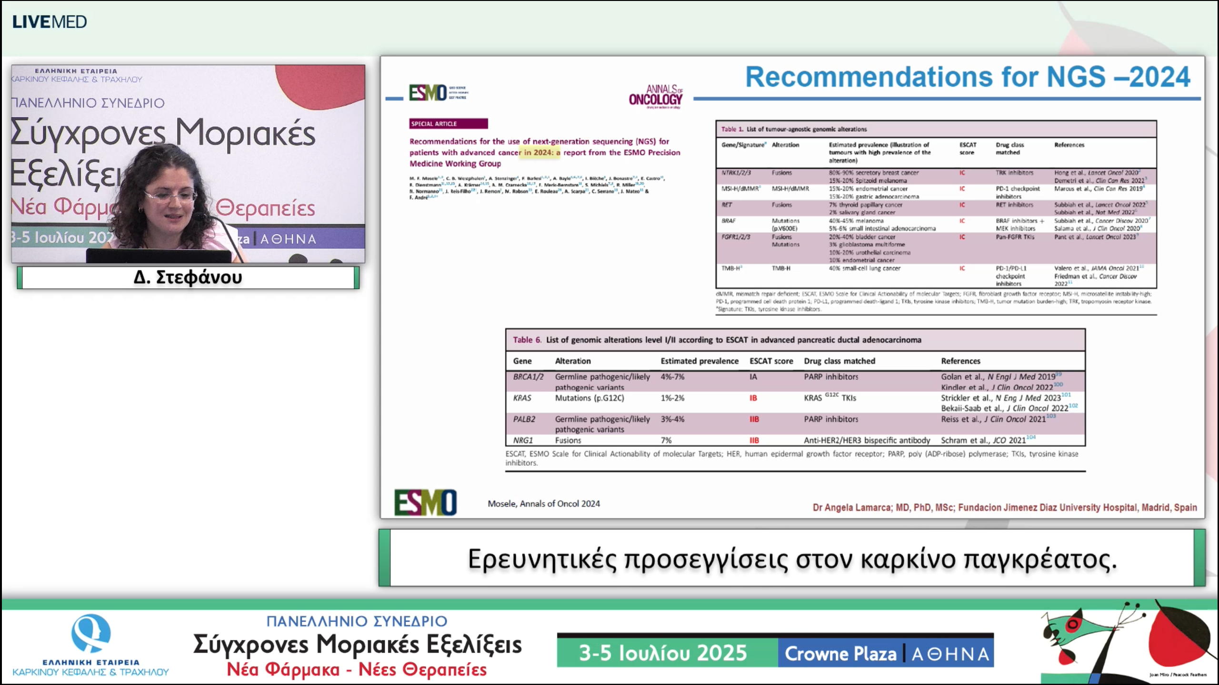Click the Special Article label badge
Image resolution: width=1219 pixels, height=685 pixels.
coord(448,124)
